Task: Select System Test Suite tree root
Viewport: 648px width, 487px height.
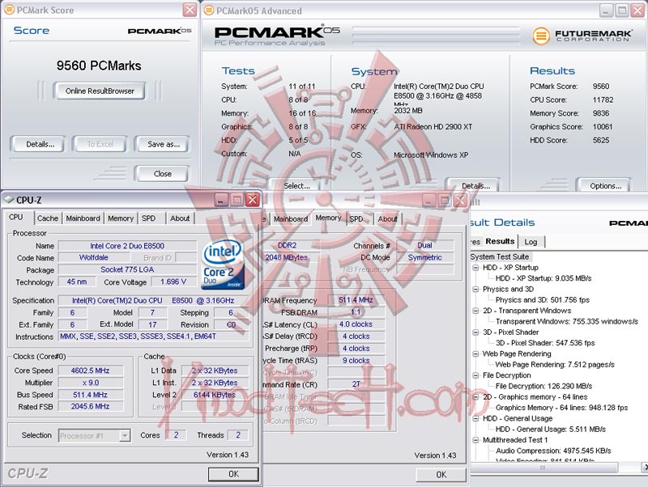Action: 500,256
